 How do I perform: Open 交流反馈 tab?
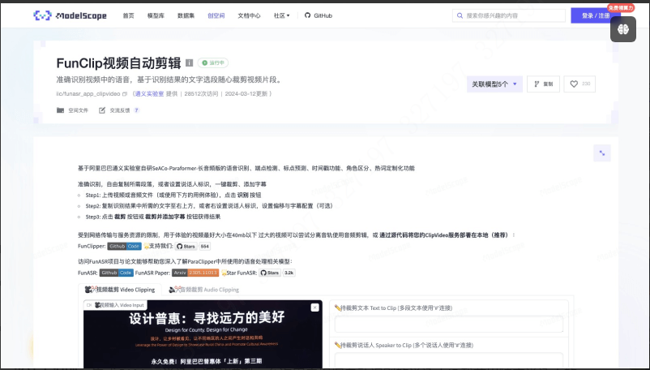(119, 110)
